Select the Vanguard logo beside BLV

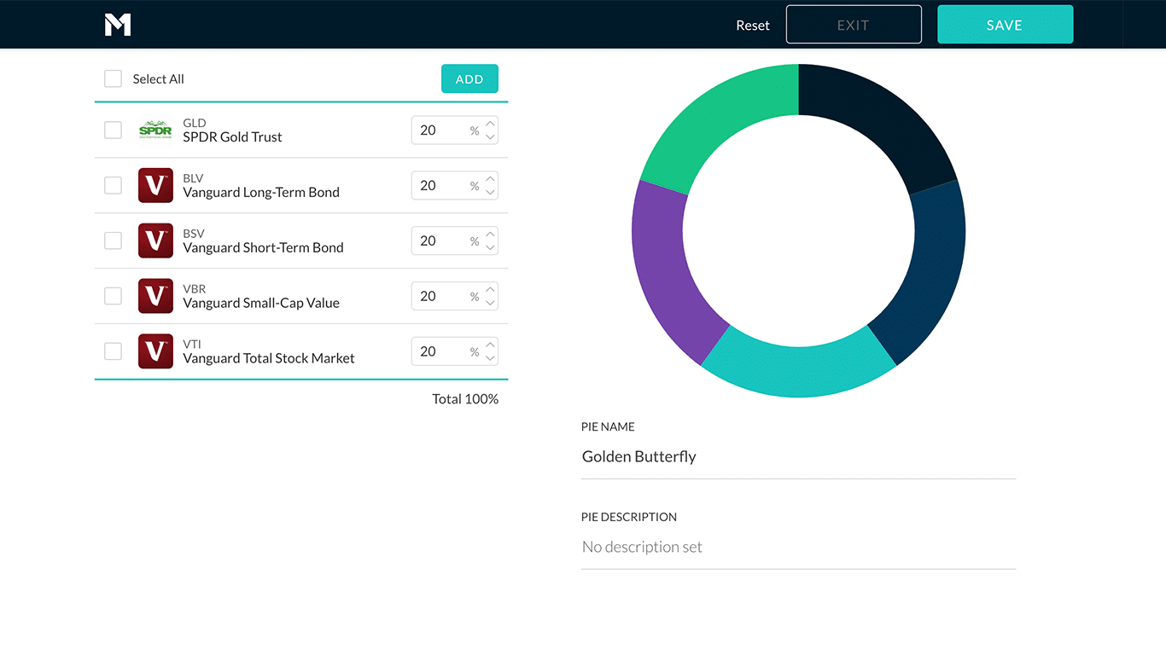tap(155, 185)
